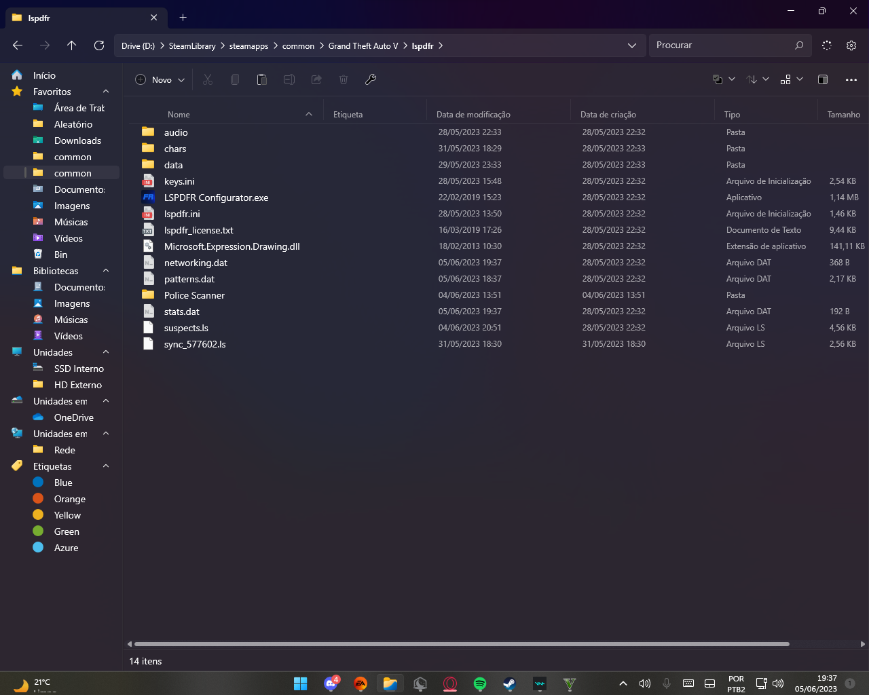
Task: Click the keys.ini file icon
Action: (x=148, y=181)
